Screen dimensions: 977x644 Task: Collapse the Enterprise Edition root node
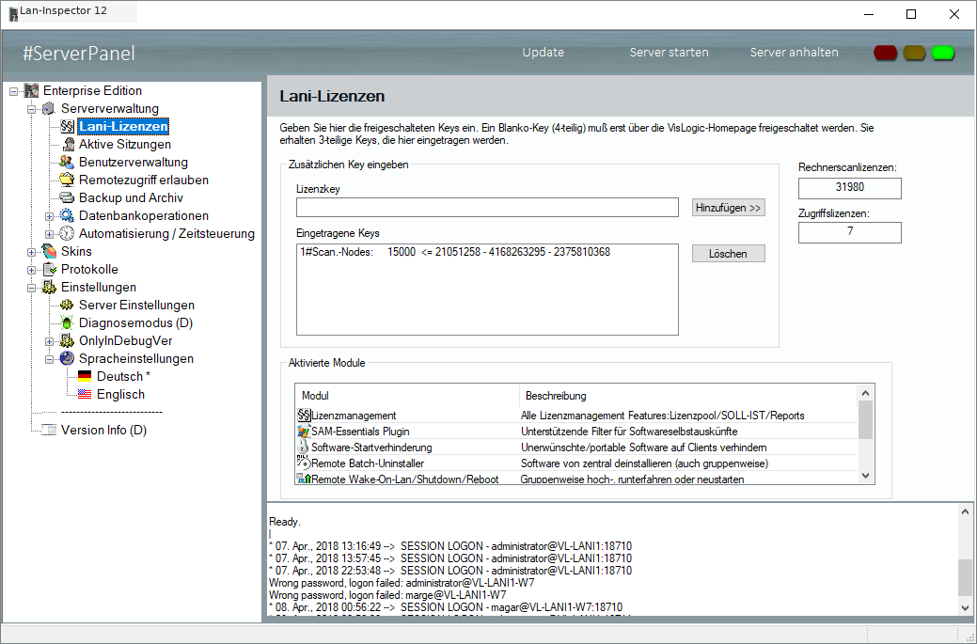(14, 91)
